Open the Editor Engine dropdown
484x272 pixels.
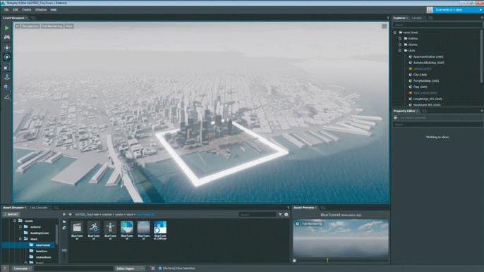130,268
